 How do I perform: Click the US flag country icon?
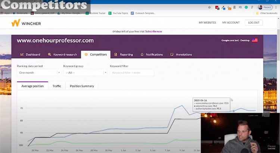[x=255, y=40]
